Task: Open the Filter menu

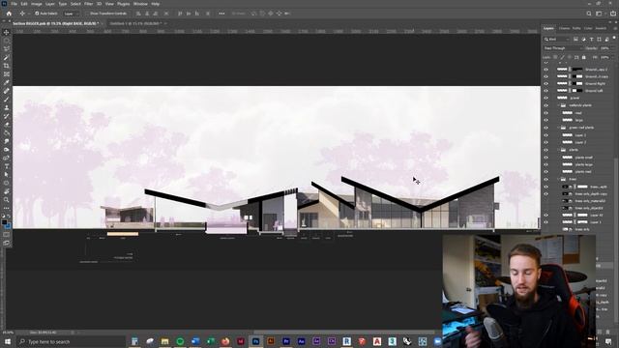Action: coord(88,4)
